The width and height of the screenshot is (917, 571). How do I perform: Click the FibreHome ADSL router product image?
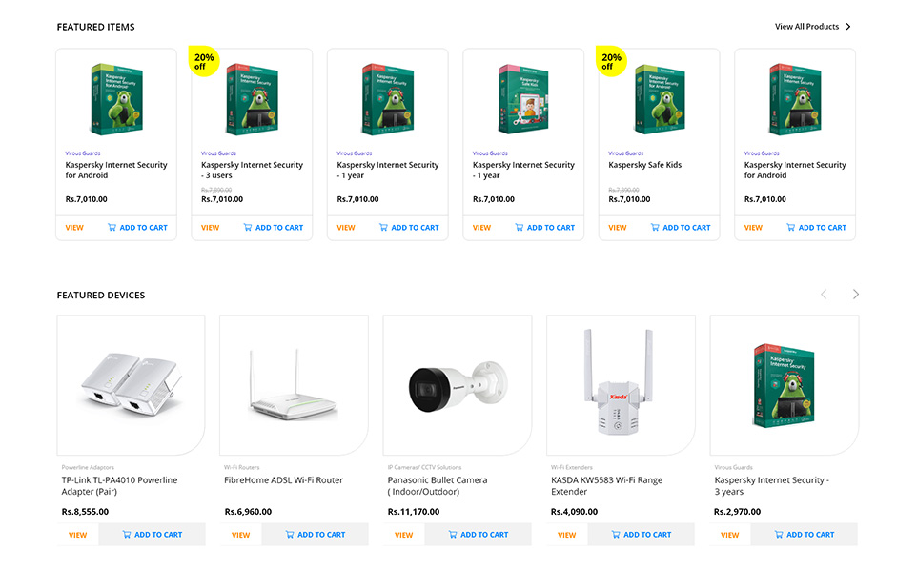(294, 385)
